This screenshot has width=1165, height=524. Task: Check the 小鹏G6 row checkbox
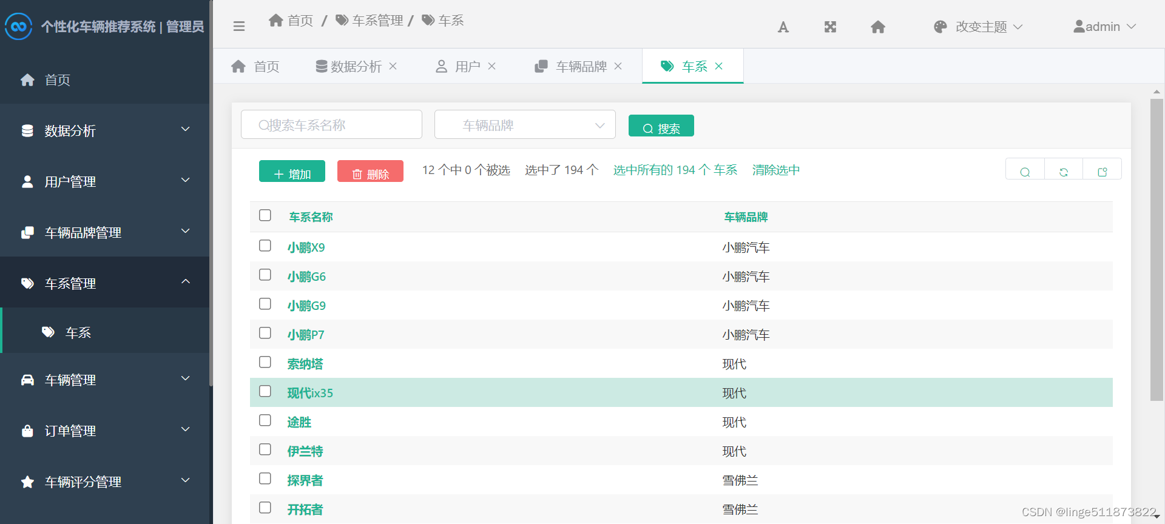(x=265, y=275)
